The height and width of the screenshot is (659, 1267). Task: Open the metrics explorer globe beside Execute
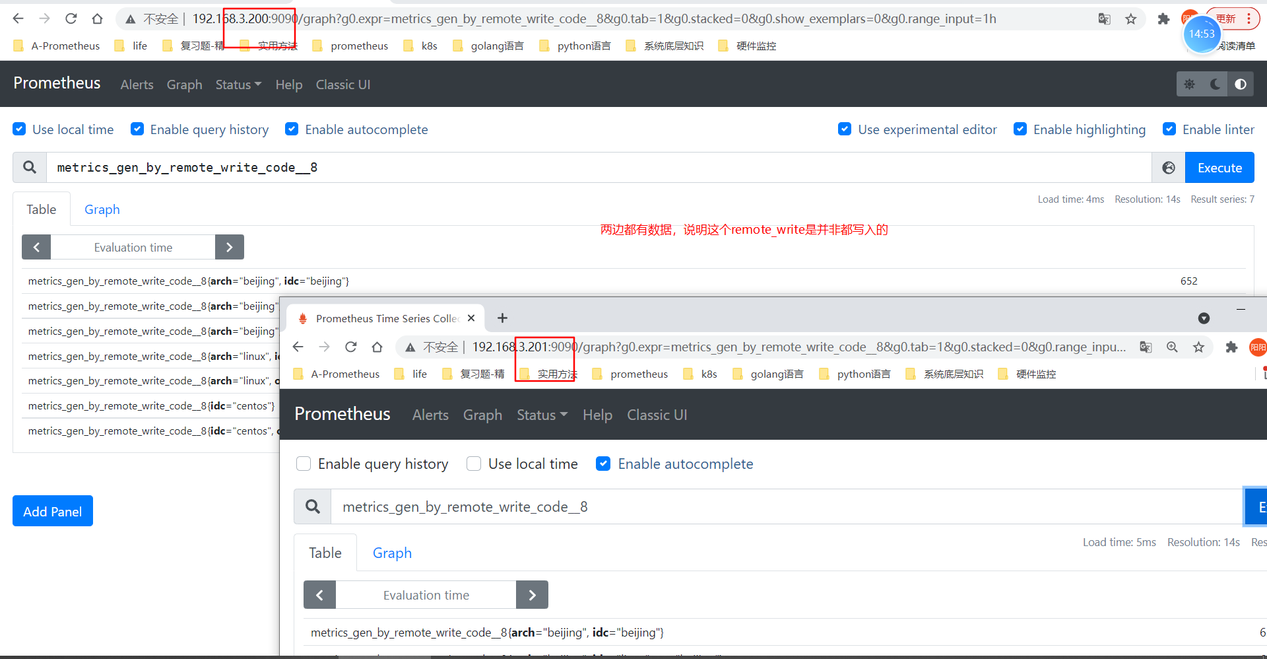pyautogui.click(x=1169, y=168)
